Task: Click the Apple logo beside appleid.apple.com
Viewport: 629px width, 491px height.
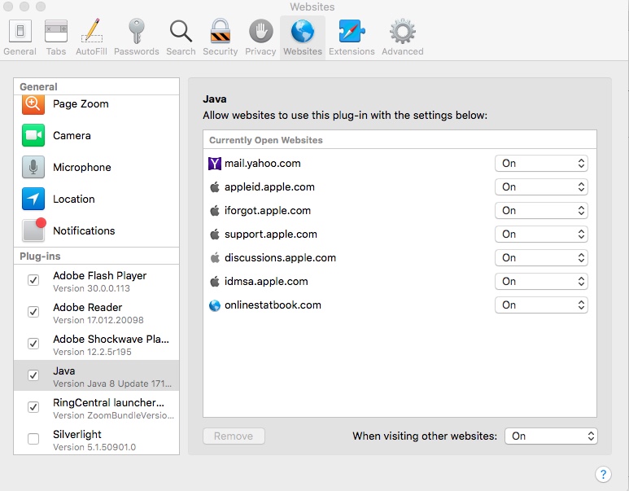Action: (x=215, y=186)
